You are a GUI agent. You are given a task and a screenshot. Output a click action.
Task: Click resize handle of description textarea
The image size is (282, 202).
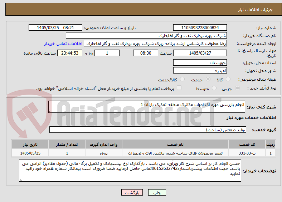[50, 111]
